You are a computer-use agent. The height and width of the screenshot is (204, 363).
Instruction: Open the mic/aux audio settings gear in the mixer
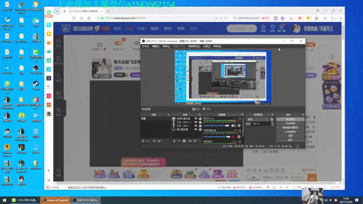click(x=239, y=126)
